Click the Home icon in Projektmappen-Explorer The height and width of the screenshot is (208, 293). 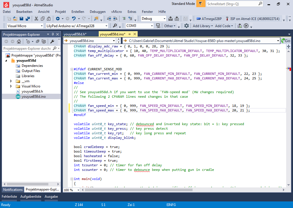pyautogui.click(x=19, y=41)
